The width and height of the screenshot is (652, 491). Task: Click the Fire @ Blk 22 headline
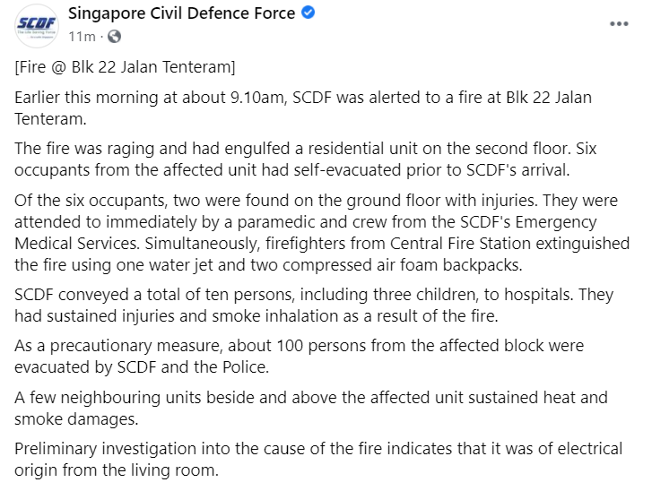point(126,67)
